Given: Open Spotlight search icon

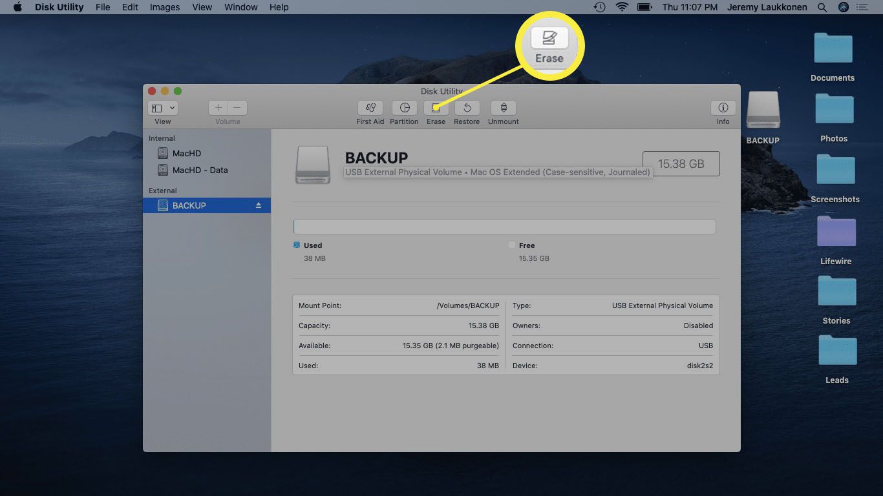Looking at the screenshot, I should coord(822,7).
